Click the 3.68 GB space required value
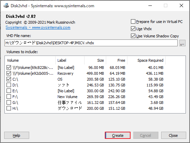Screen dimensions: 190x143 pyautogui.click(x=157, y=103)
